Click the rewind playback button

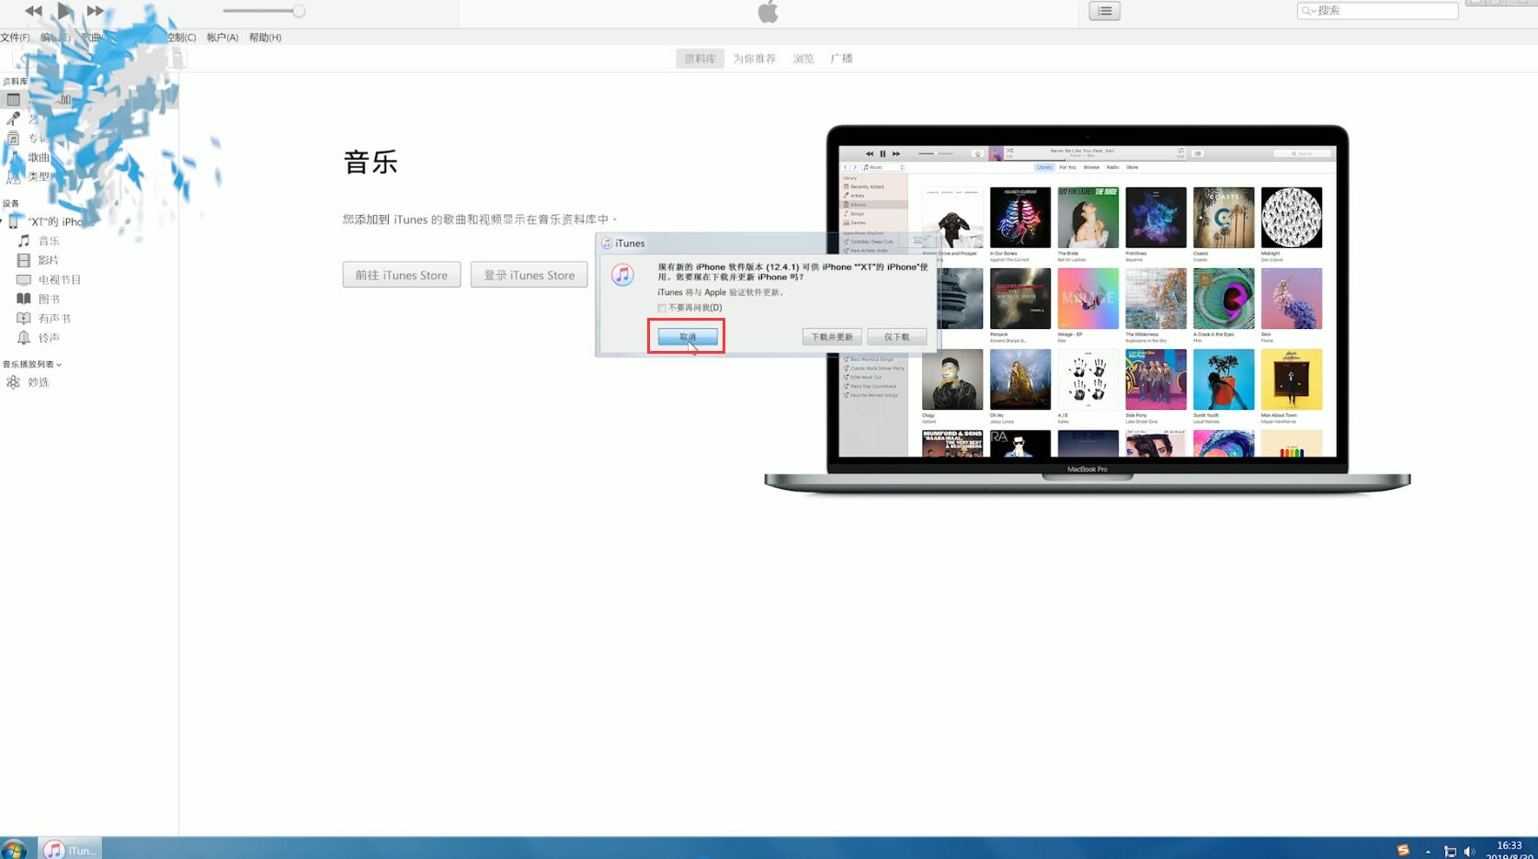tap(33, 11)
